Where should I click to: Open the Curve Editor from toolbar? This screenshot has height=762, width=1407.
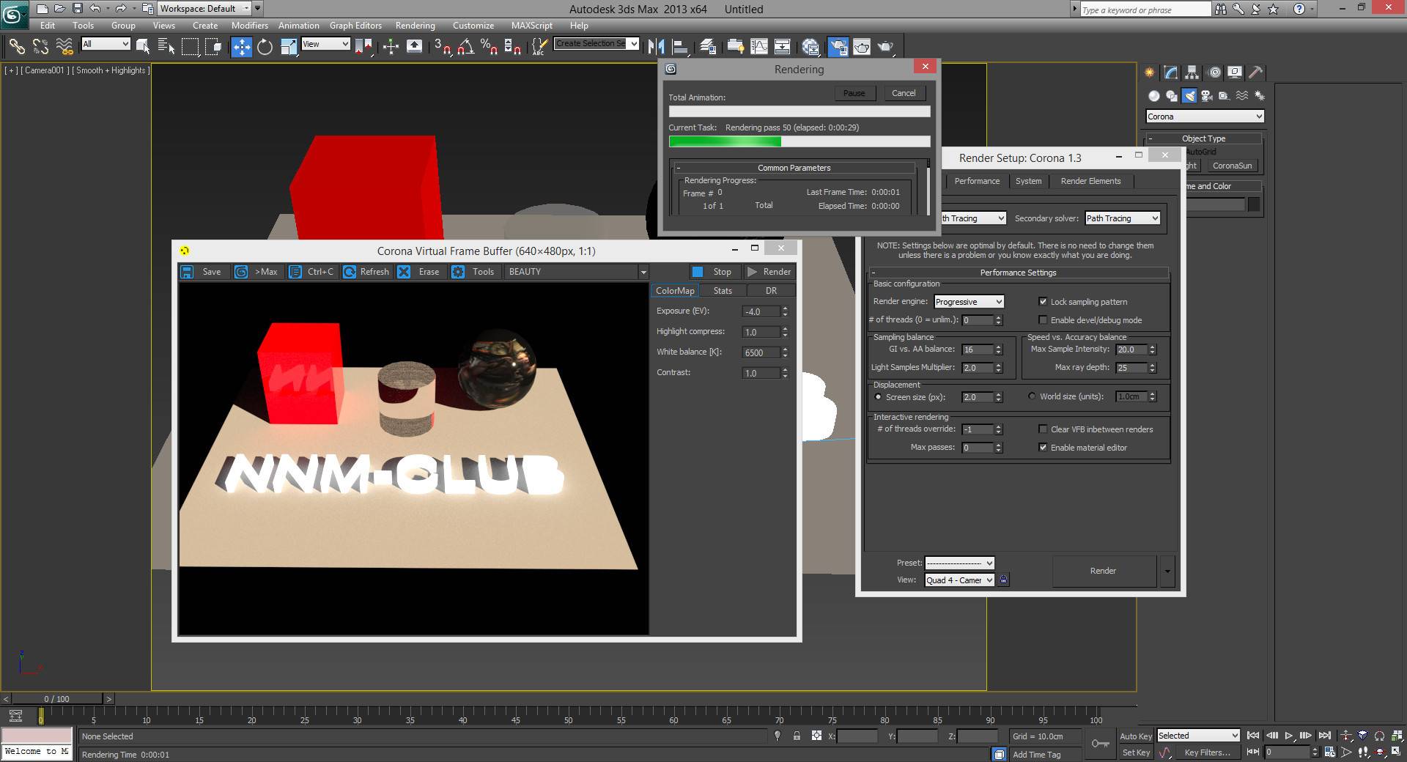click(x=758, y=47)
